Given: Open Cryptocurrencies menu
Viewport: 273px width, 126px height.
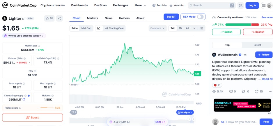Looking at the screenshot, I should point(53,5).
